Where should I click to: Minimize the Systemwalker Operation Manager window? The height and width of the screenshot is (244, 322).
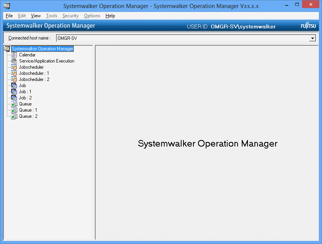[287, 5]
